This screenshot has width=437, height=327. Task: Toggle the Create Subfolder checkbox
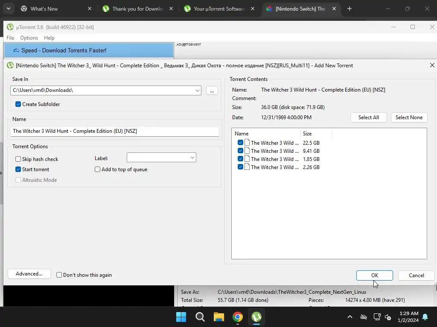click(18, 104)
